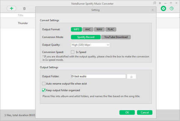
Task: Choose YouTube Download conversion mode
Action: [116, 37]
